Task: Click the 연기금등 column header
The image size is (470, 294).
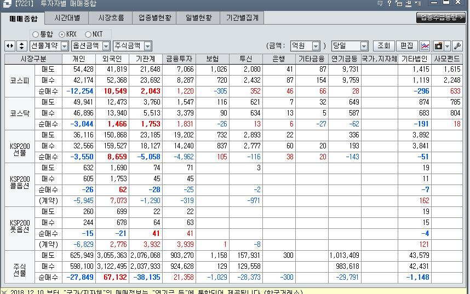Action: pos(345,59)
